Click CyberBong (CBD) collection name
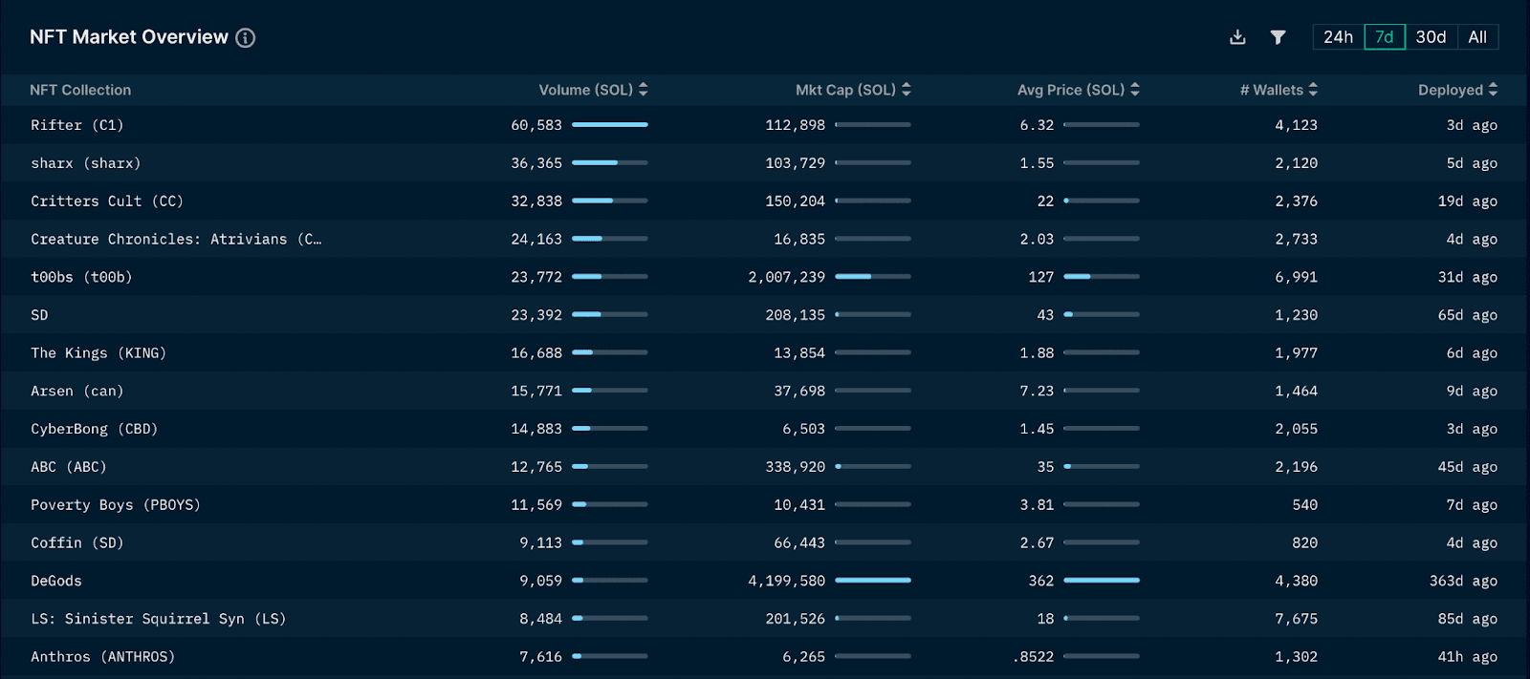Viewport: 1530px width, 679px height. point(95,429)
